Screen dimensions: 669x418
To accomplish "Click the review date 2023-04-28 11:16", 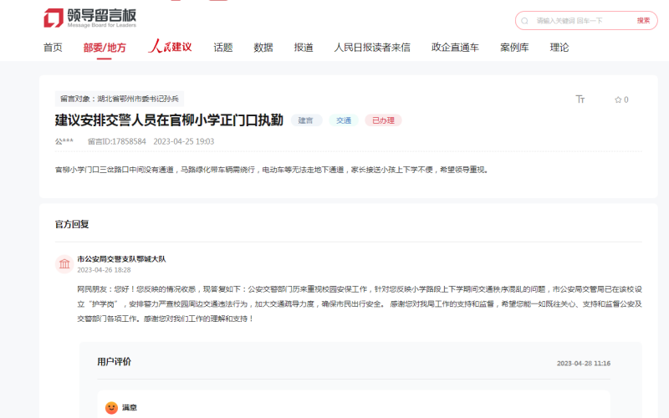I will point(583,364).
